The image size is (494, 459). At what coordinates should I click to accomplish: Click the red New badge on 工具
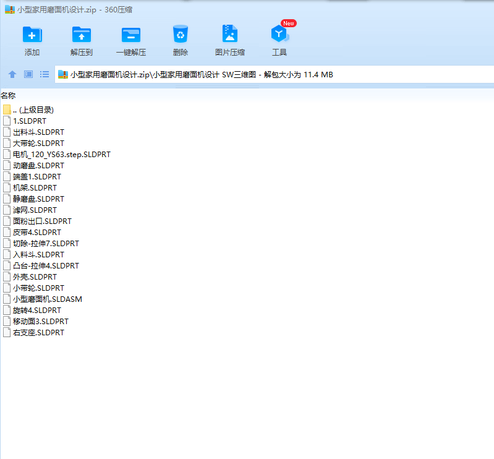289,24
